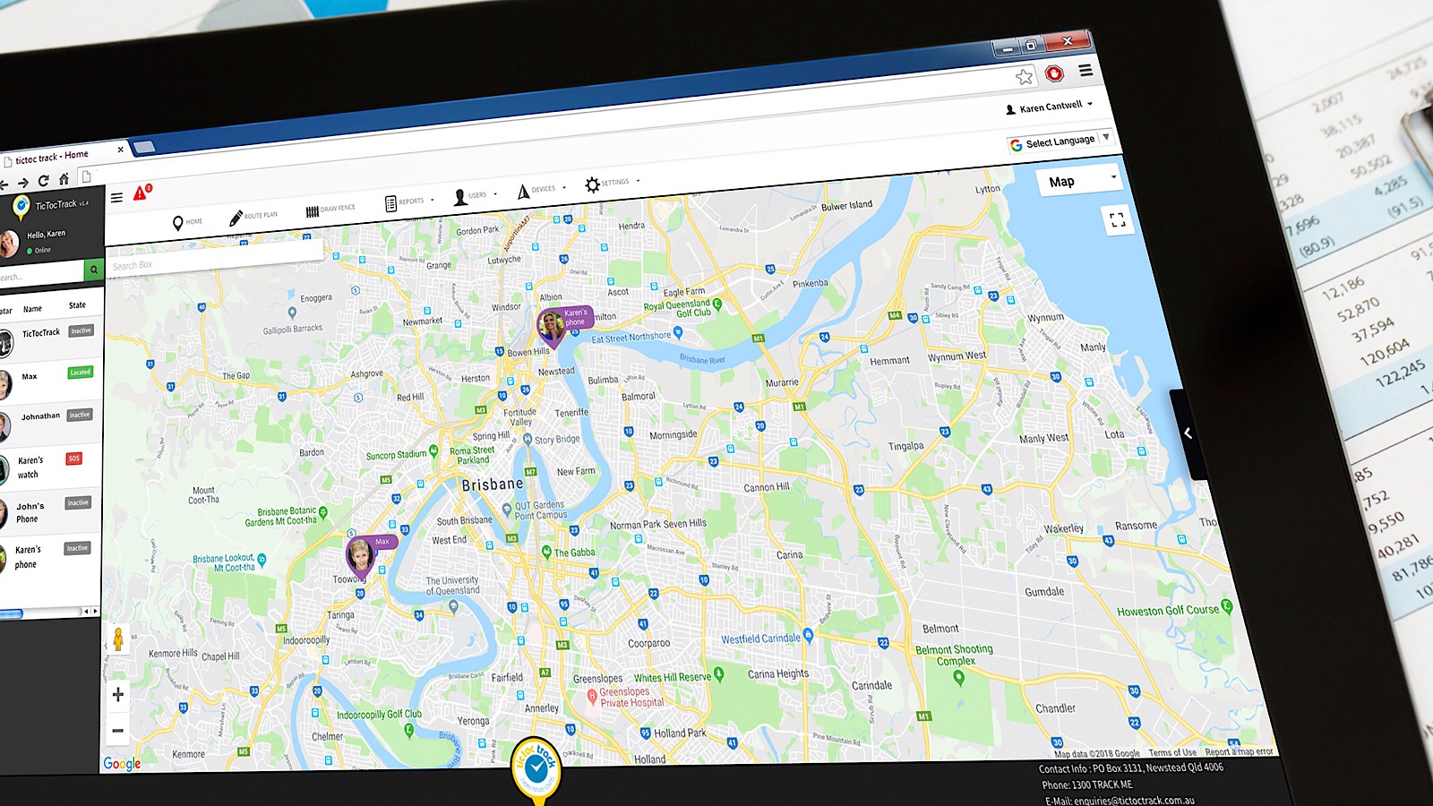Click the tictoc track badge at bottom
1433x806 pixels.
(x=536, y=769)
